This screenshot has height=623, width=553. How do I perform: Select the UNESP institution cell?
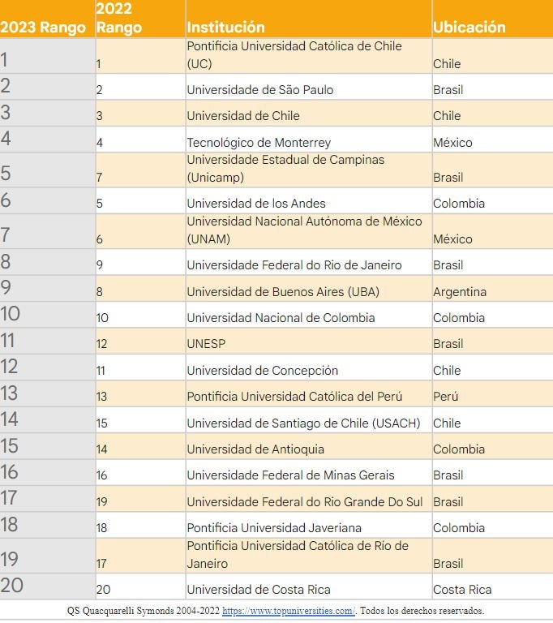click(x=206, y=344)
